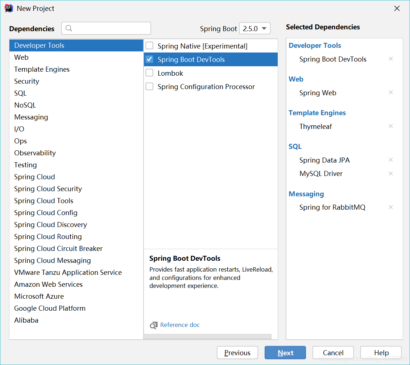
Task: Select the Spring Cloud Discovery category
Action: (x=76, y=225)
